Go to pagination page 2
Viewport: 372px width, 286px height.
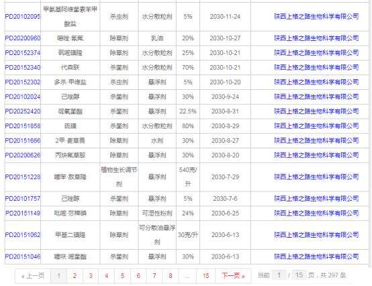click(x=75, y=276)
